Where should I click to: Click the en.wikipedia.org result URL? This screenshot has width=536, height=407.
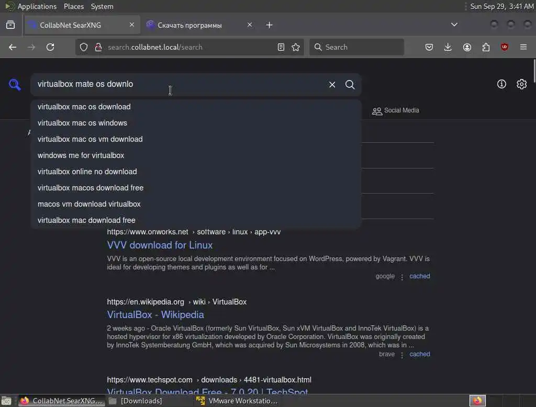coord(177,302)
